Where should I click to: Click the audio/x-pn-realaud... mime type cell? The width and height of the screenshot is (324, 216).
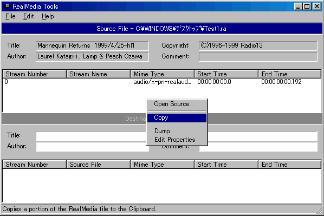(162, 82)
